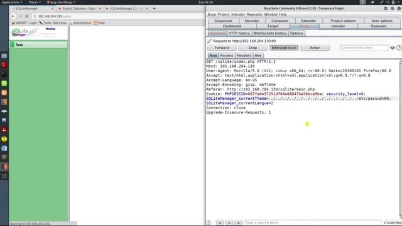Image resolution: width=402 pixels, height=226 pixels.
Task: Click the site info icon in address bar
Action: pos(35,16)
